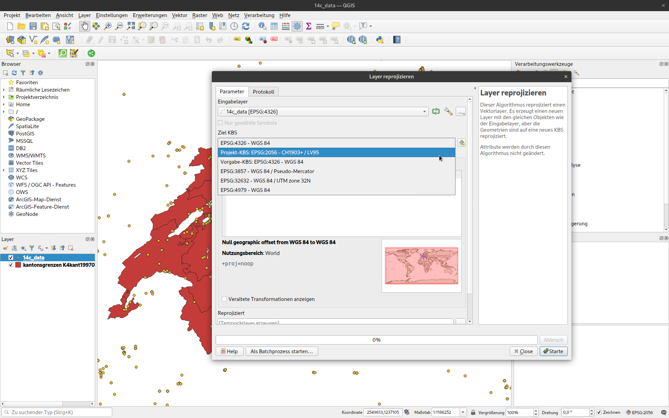
Task: Uncheck the Zeichnen render checkbox
Action: pyautogui.click(x=599, y=412)
